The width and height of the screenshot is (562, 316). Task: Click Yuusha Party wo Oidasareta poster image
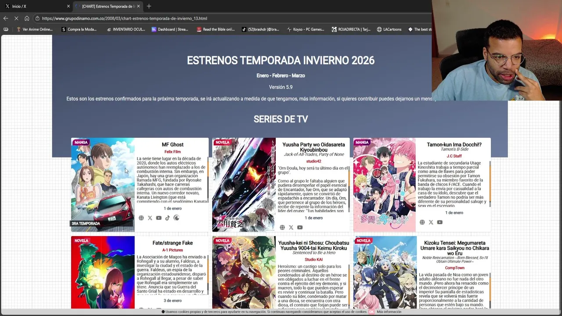click(x=244, y=185)
